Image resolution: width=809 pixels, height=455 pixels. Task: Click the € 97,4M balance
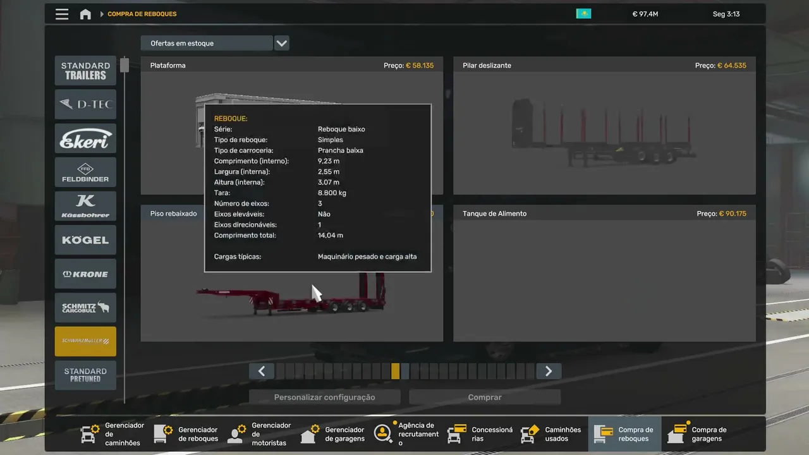pos(645,14)
